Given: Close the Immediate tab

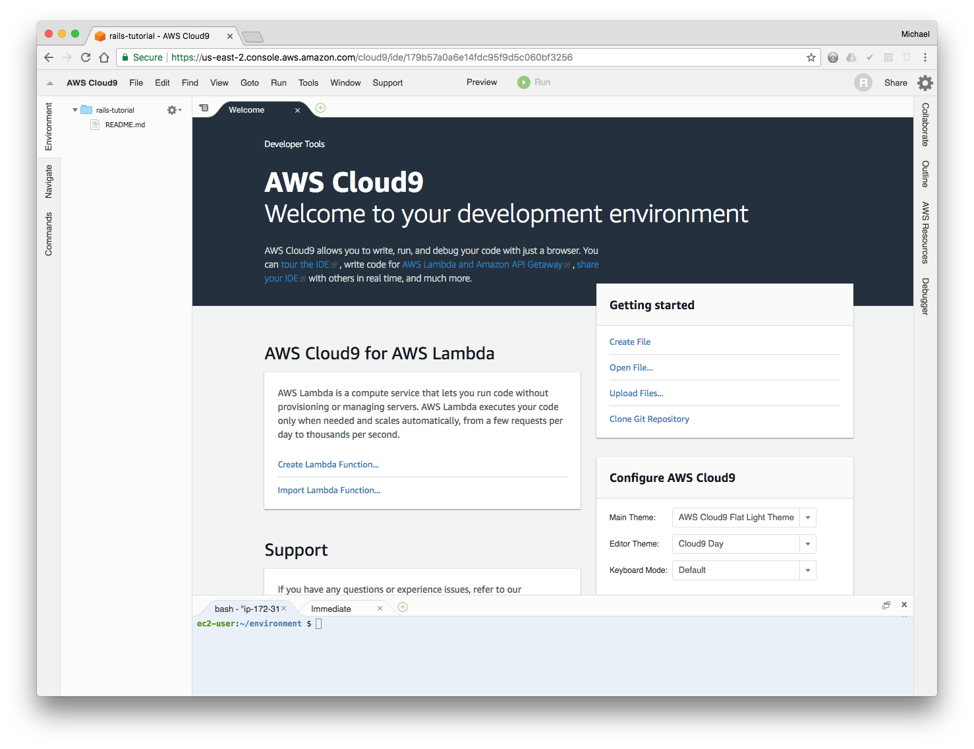Looking at the screenshot, I should tap(380, 609).
